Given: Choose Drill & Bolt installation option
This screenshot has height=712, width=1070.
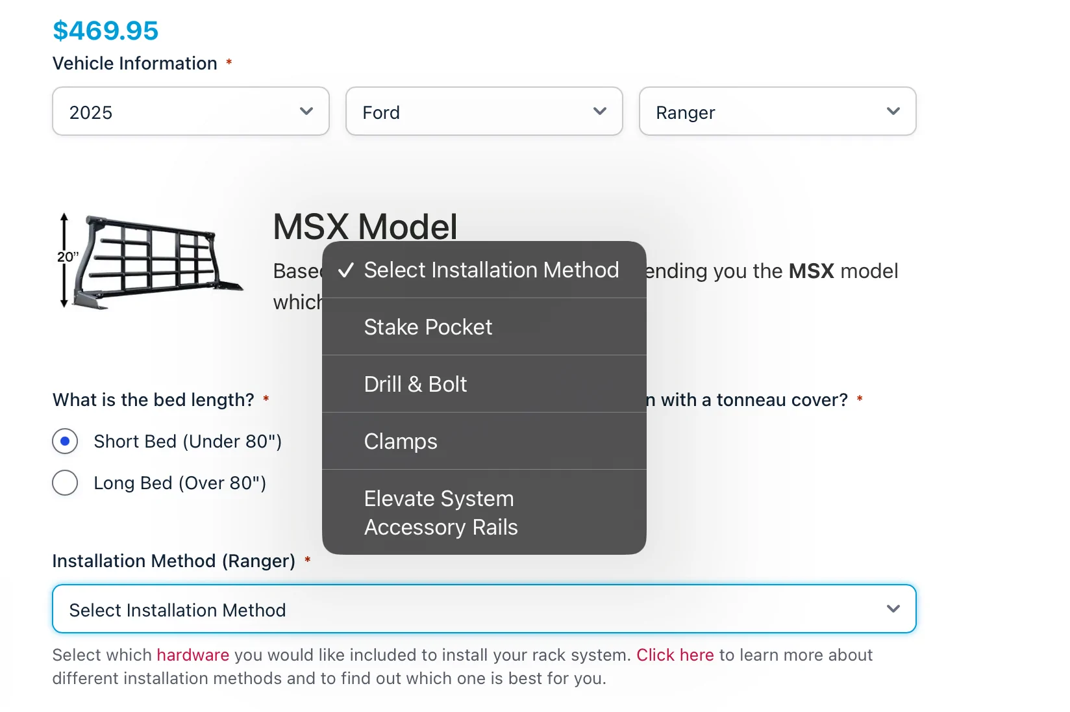Looking at the screenshot, I should 484,384.
